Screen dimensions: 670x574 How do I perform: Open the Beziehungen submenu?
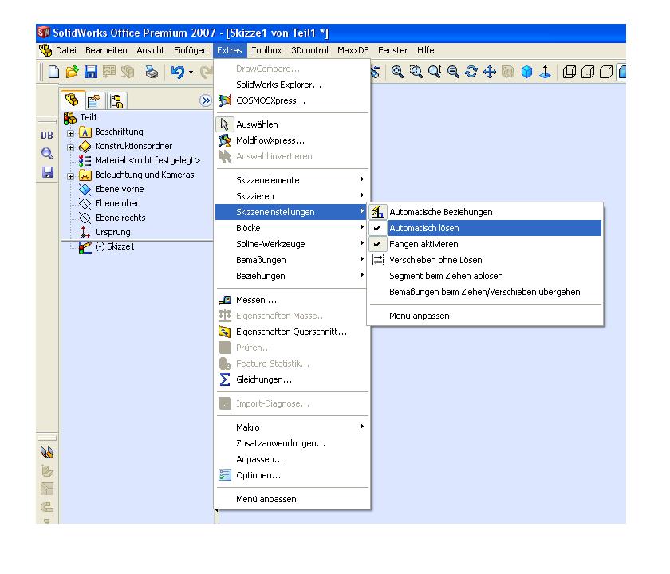(x=292, y=276)
